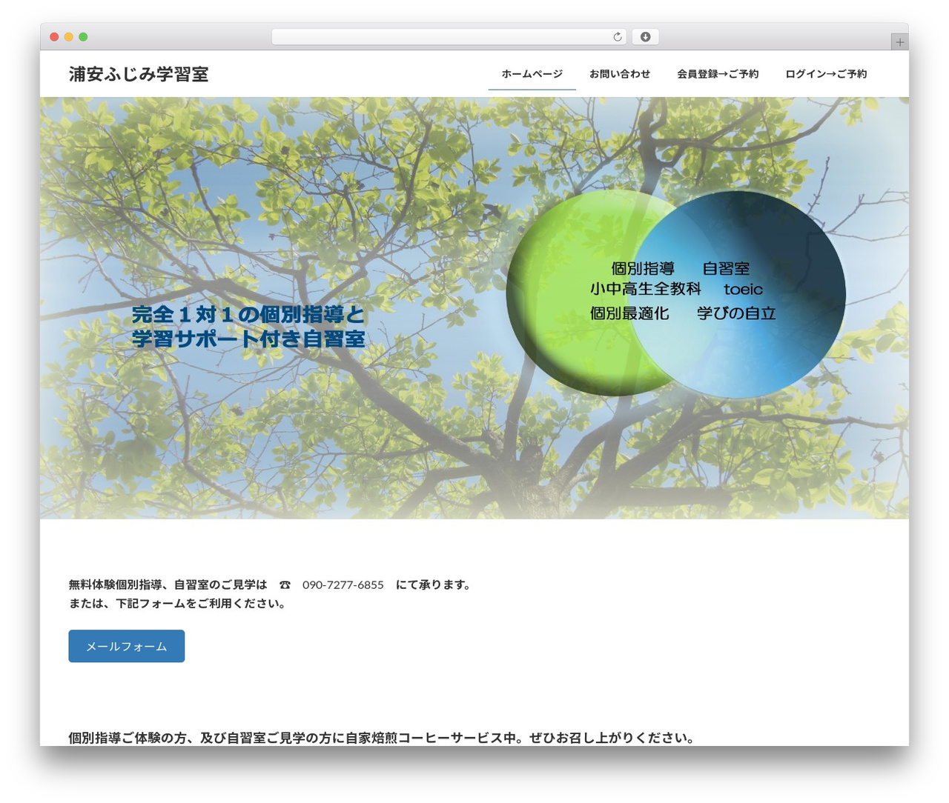Click the yellow minimize window button
The image size is (949, 803).
click(69, 37)
